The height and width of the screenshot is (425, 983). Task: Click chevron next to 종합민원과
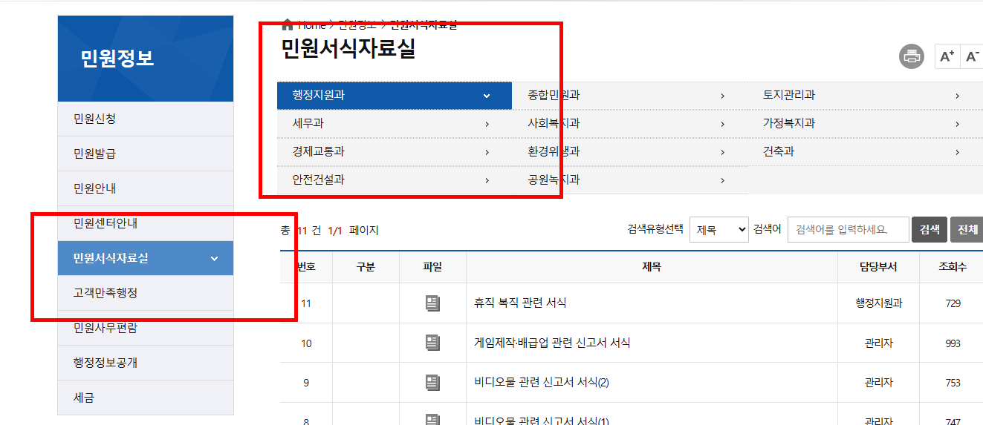[722, 96]
